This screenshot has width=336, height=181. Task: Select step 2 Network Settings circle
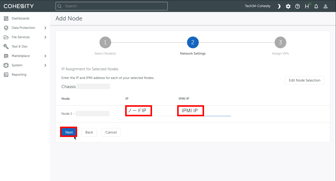[x=193, y=43]
